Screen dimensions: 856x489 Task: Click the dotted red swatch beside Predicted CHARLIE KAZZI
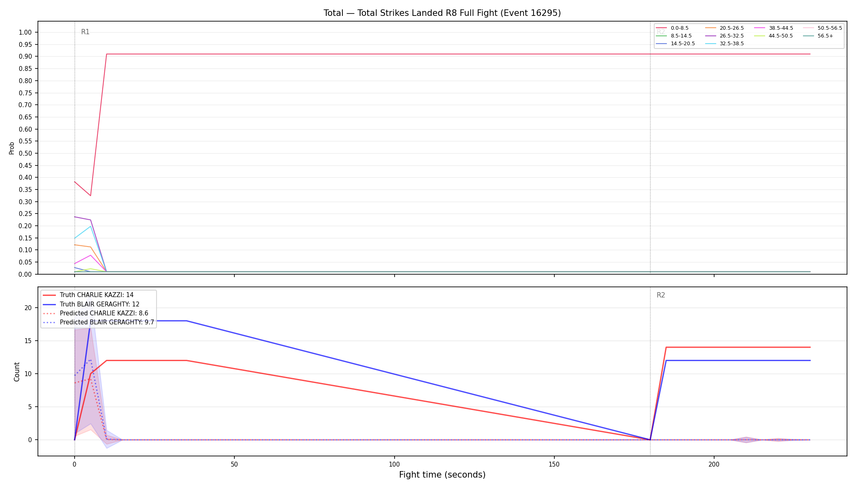pyautogui.click(x=49, y=313)
